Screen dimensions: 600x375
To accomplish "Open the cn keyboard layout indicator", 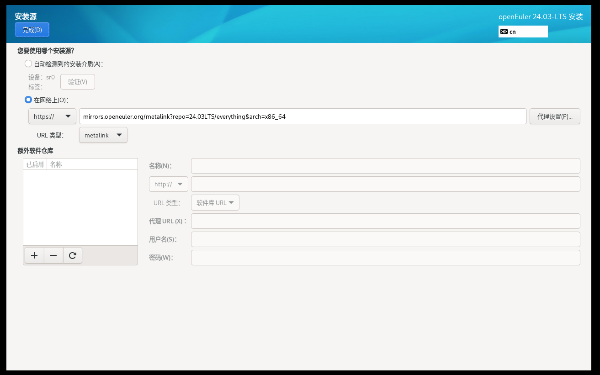I will point(523,32).
